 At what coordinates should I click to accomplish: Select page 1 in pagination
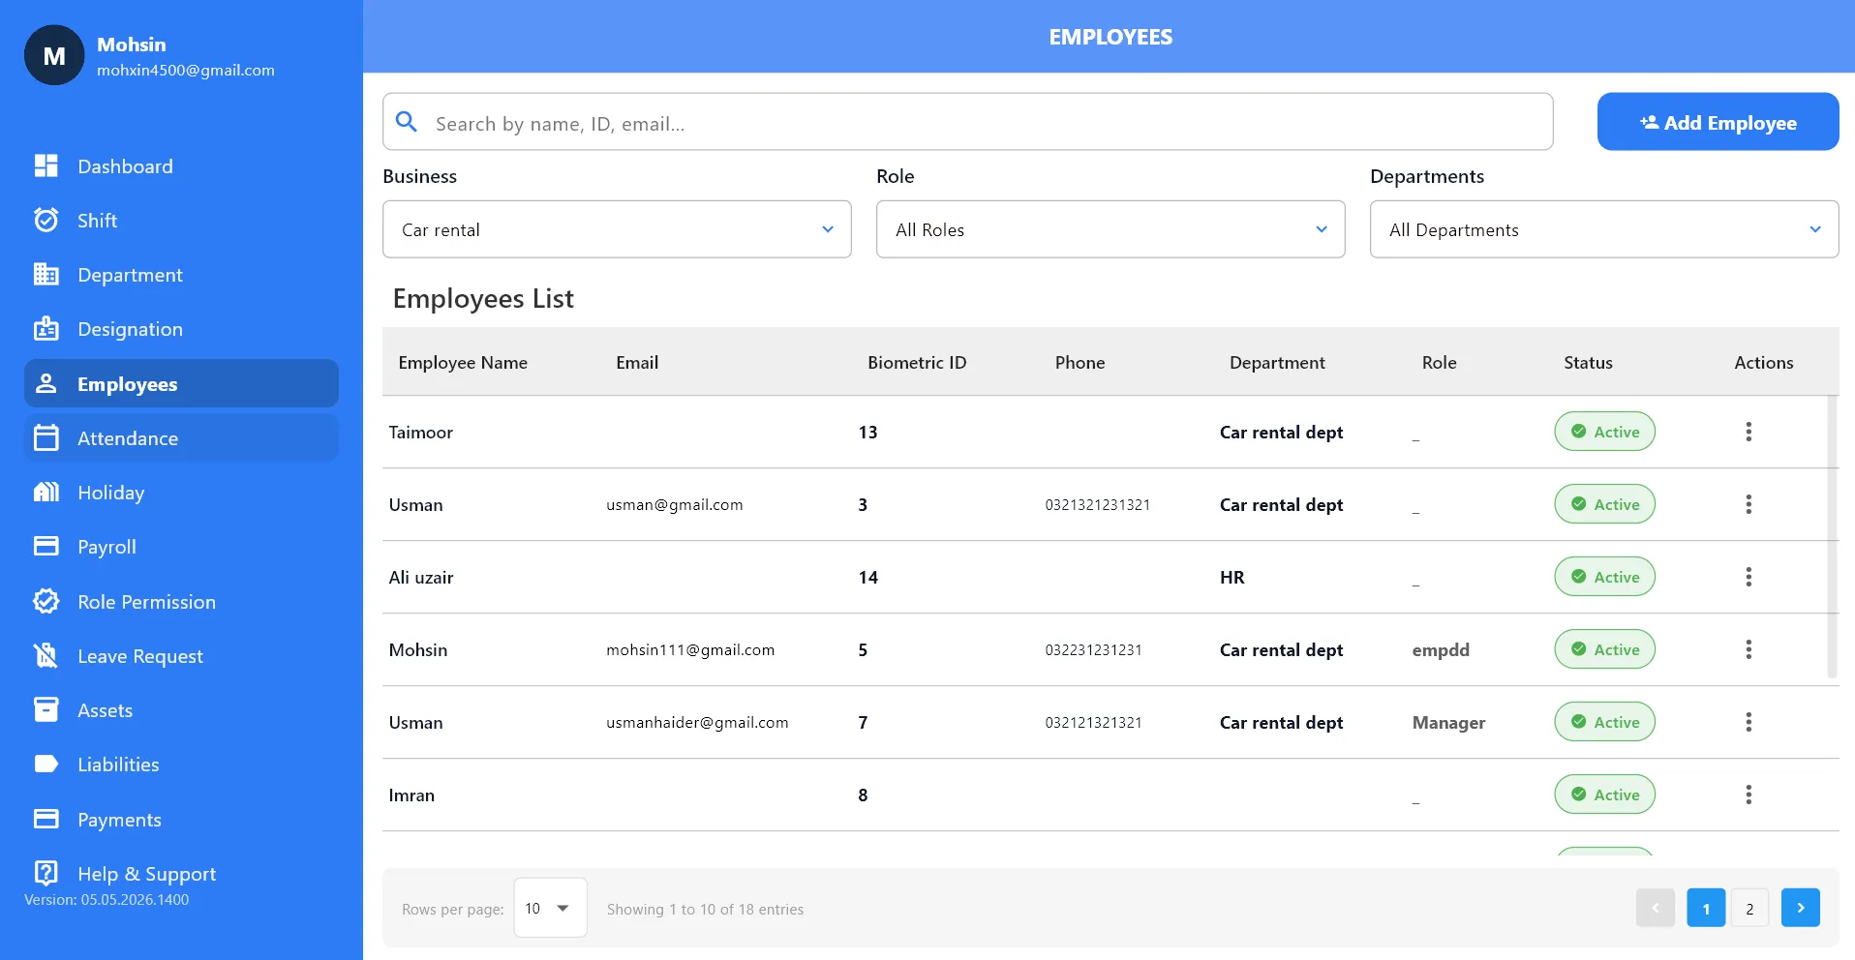click(1706, 908)
